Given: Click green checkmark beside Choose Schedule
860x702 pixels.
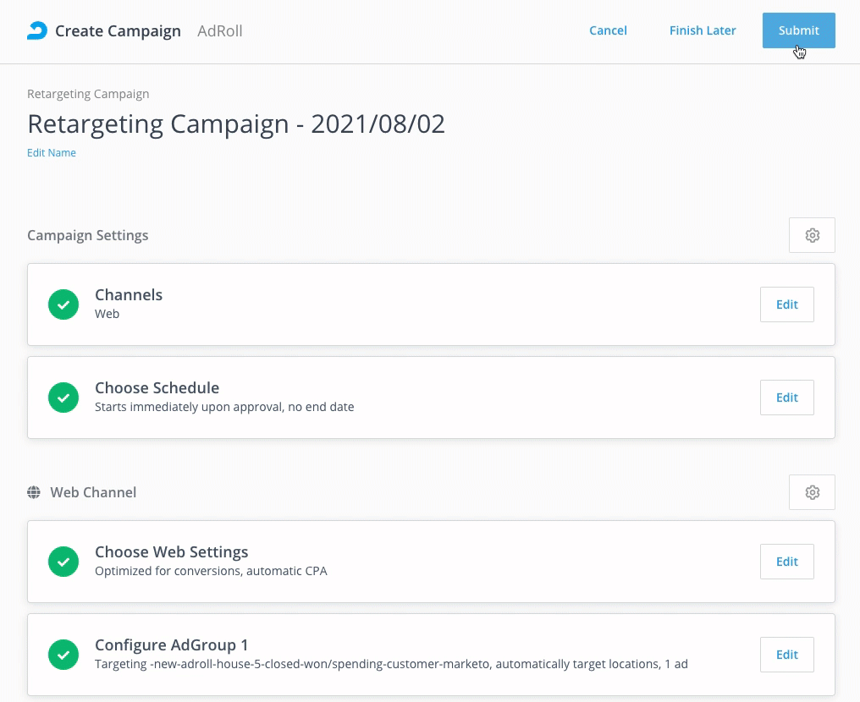Looking at the screenshot, I should click(63, 398).
